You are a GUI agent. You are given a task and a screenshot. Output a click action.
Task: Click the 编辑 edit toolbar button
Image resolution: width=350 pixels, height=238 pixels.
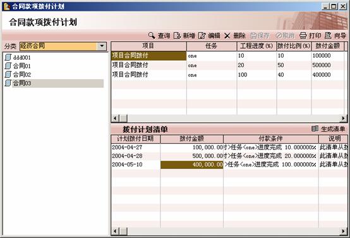point(209,35)
